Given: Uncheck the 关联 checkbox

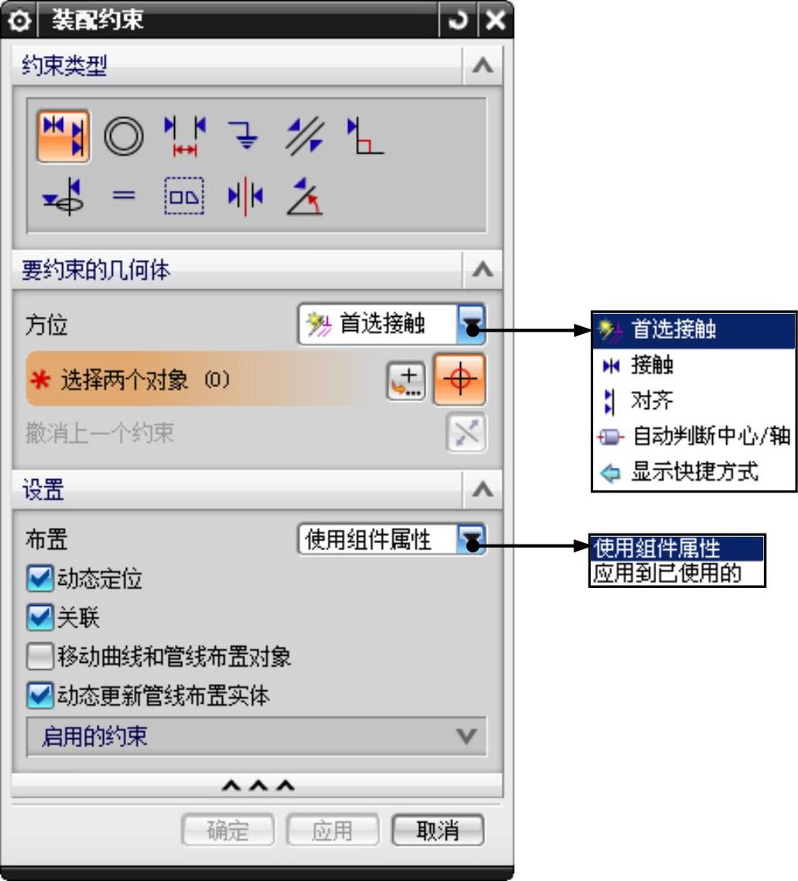Looking at the screenshot, I should (40, 618).
